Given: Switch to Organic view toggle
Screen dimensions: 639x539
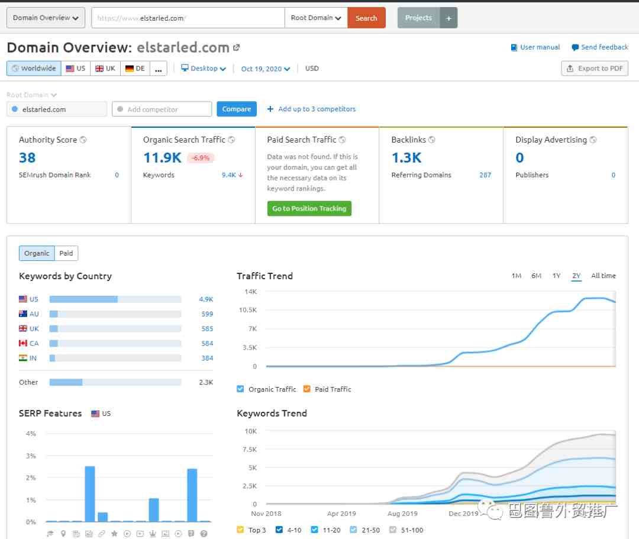Looking at the screenshot, I should pos(37,253).
